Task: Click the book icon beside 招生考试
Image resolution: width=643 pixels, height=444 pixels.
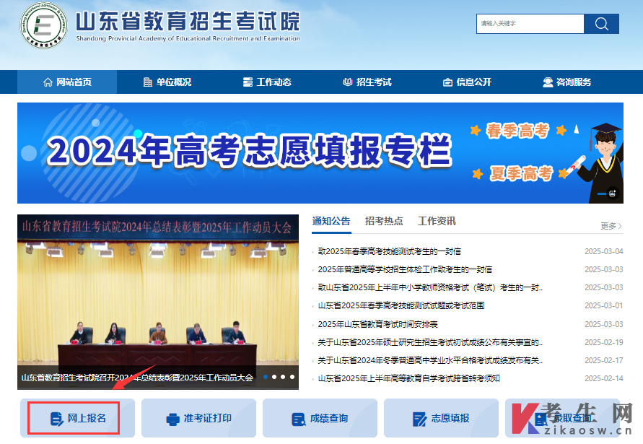Action: [348, 82]
